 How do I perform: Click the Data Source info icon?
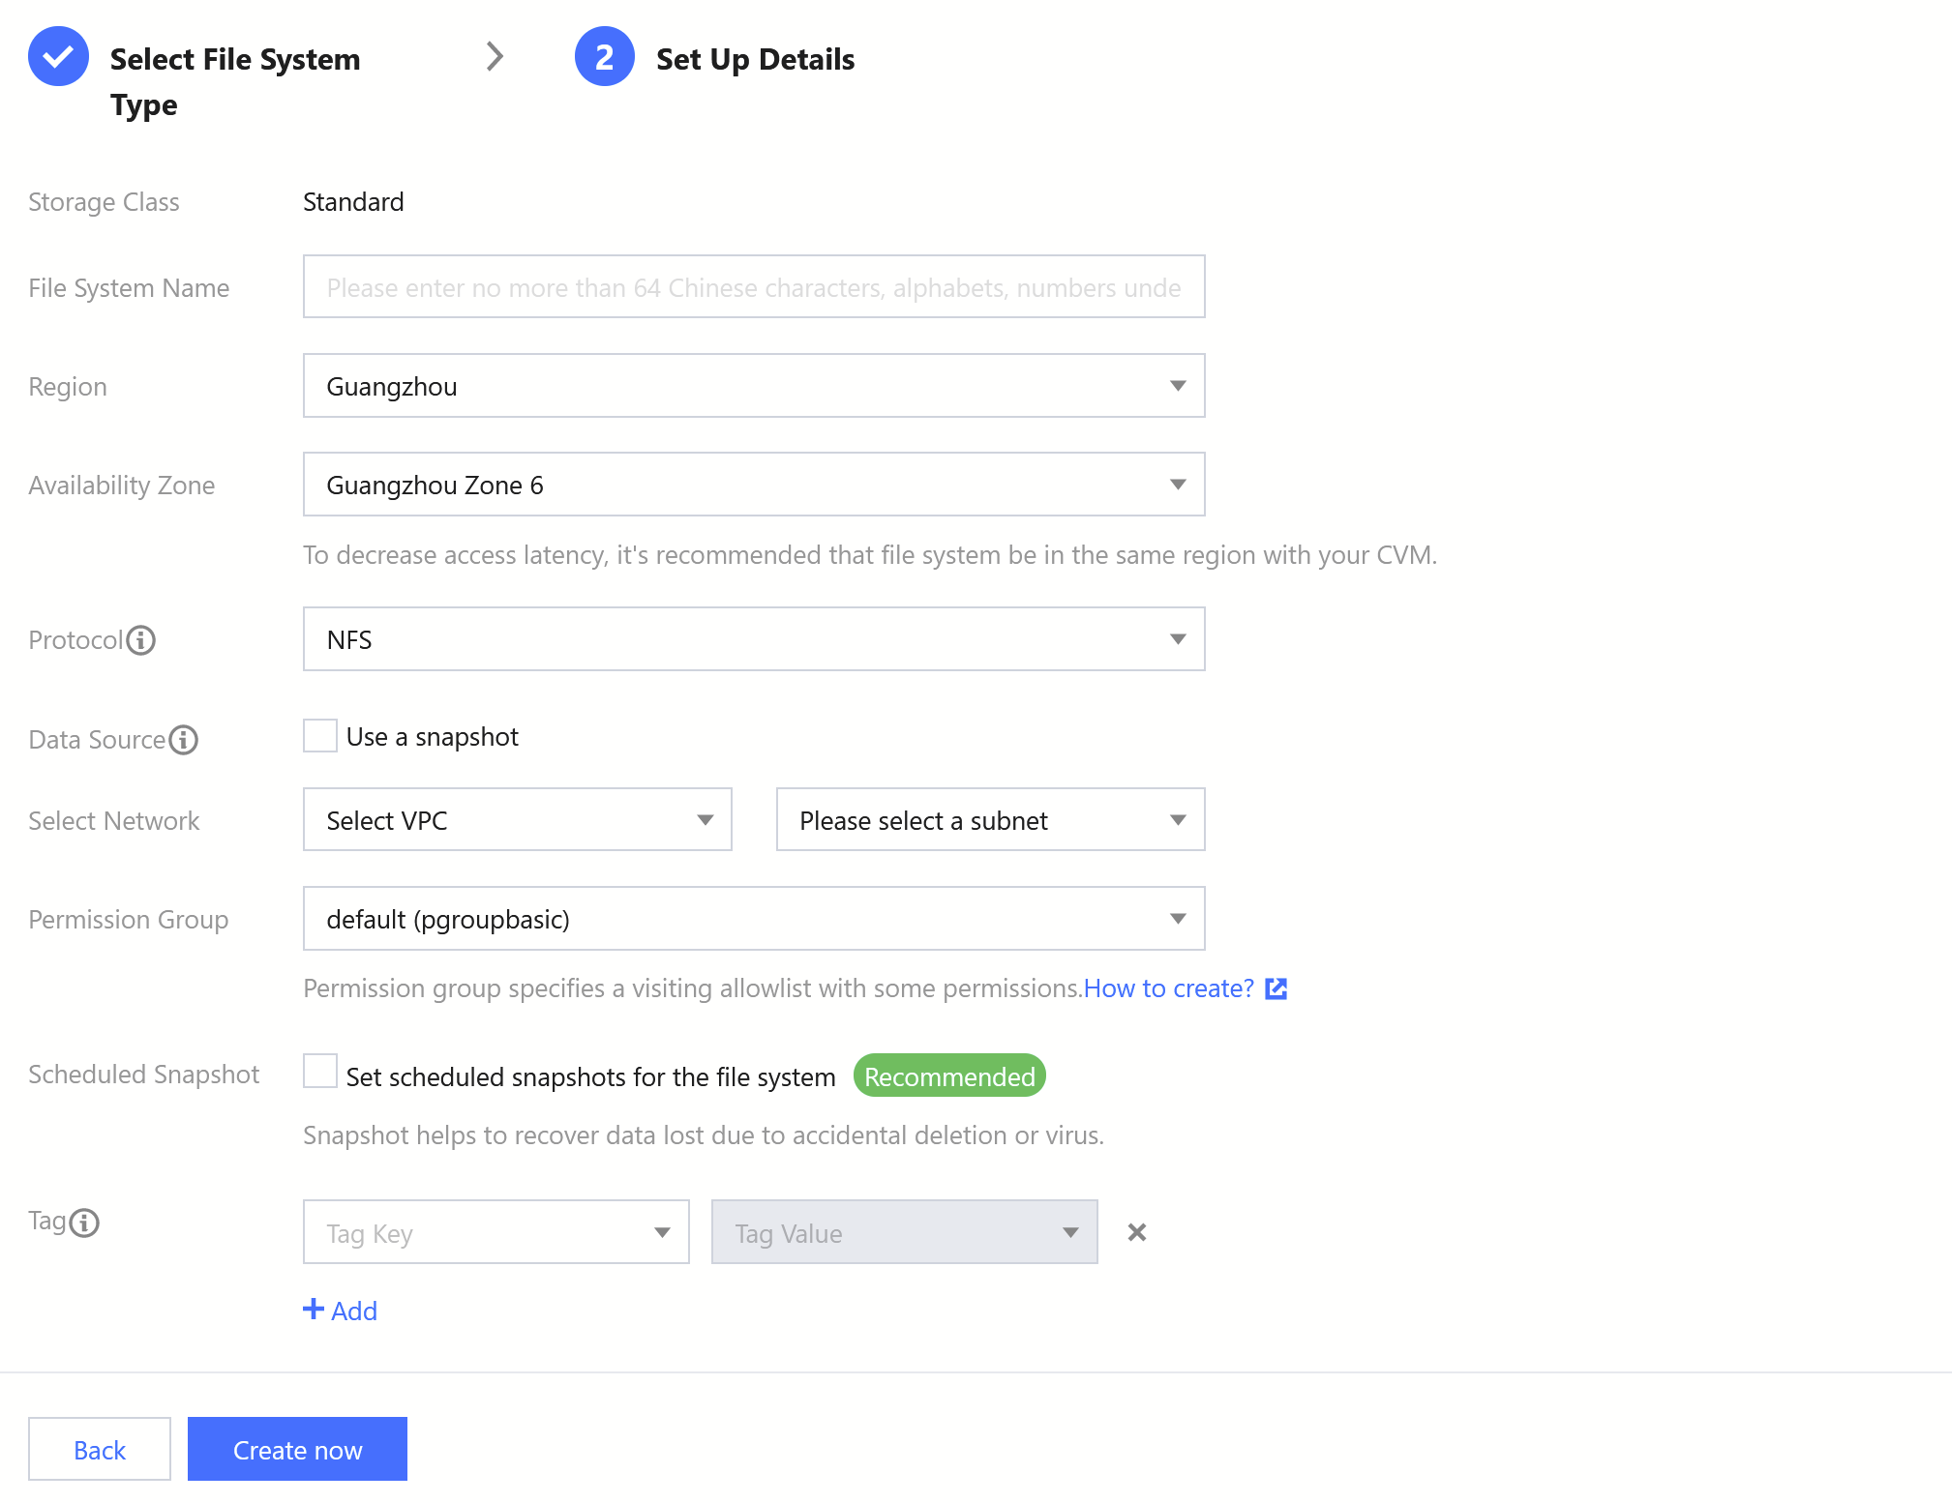pyautogui.click(x=184, y=740)
